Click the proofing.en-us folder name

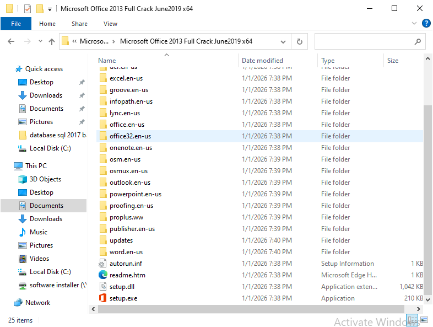pos(131,206)
